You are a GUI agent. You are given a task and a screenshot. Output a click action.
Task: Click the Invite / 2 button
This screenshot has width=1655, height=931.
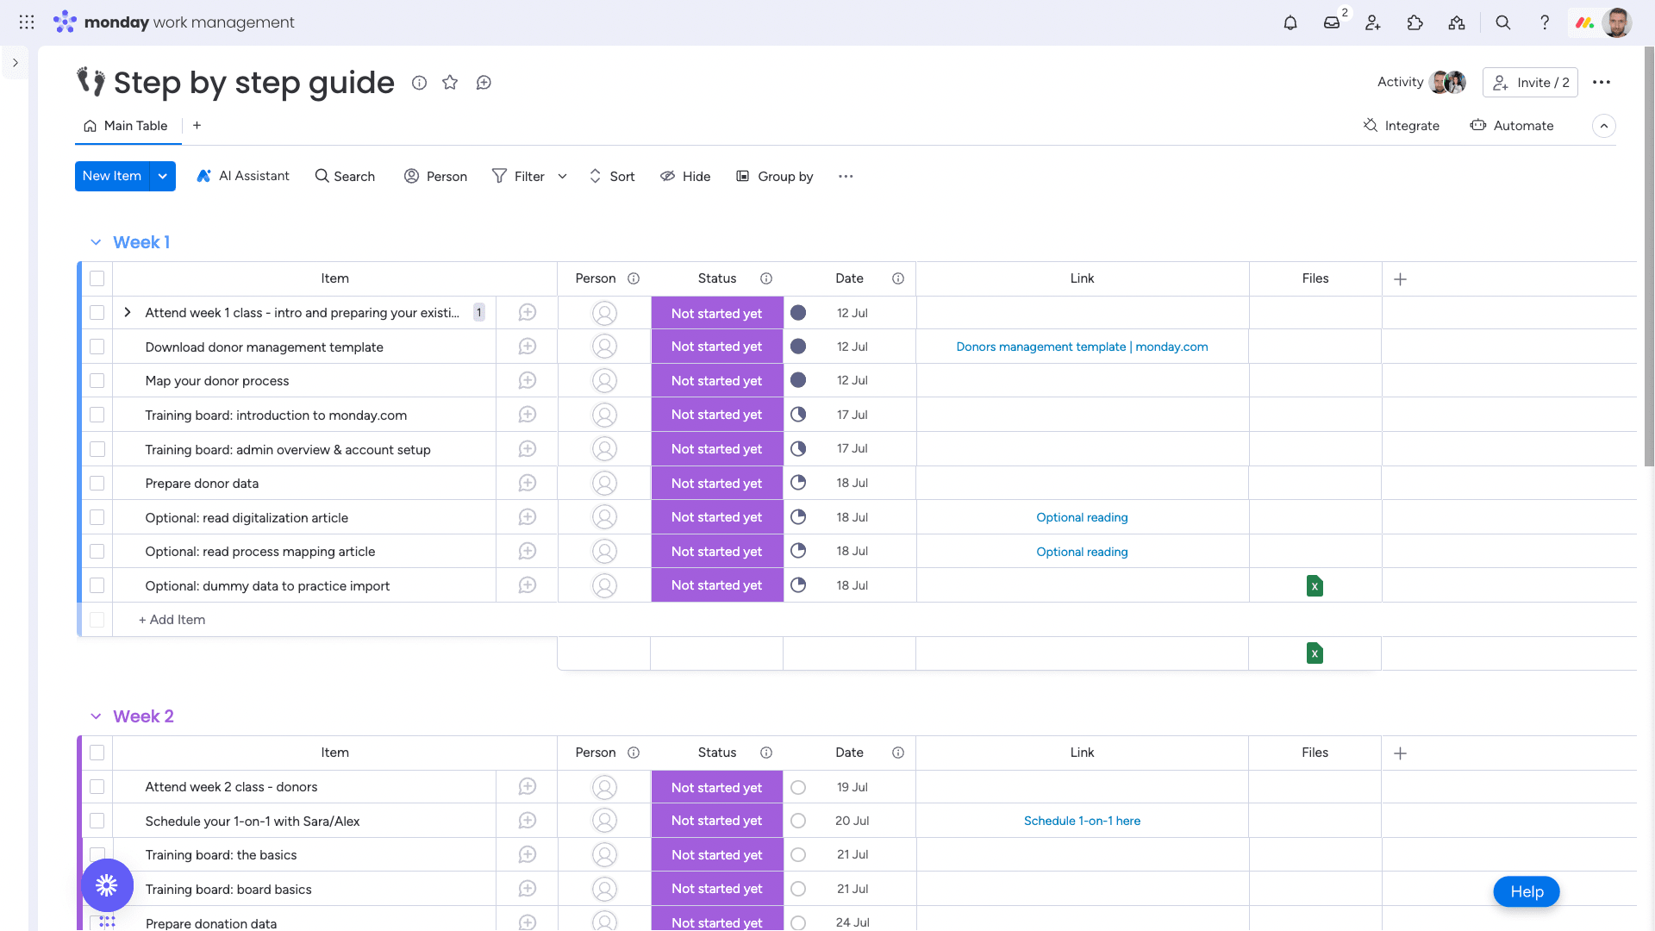1530,83
